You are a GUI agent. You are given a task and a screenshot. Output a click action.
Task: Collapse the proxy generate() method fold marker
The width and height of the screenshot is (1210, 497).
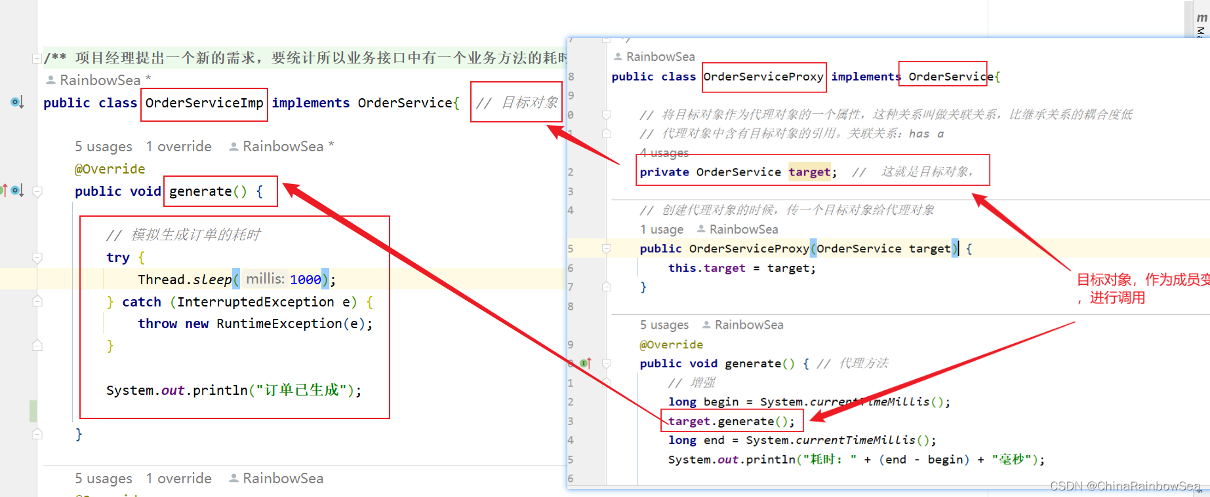pos(607,363)
